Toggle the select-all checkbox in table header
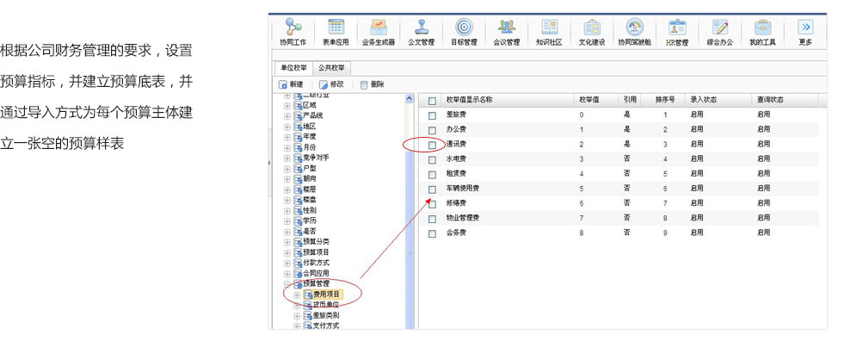 (x=432, y=101)
